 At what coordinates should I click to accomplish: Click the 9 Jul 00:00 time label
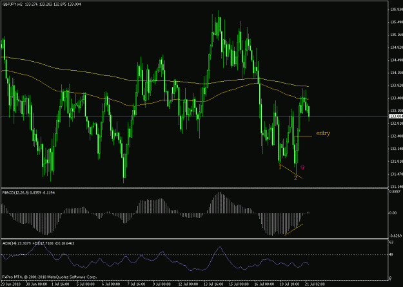pyautogui.click(x=162, y=284)
